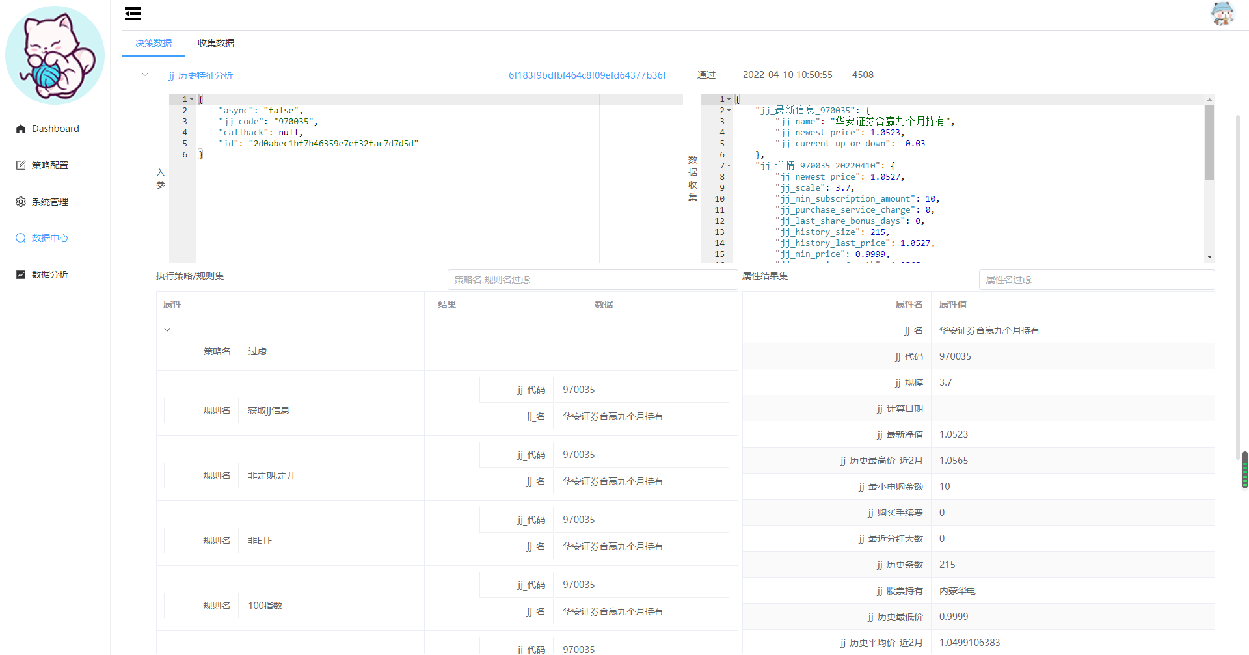Click the jj_最新净值 value 1.0523

click(954, 434)
